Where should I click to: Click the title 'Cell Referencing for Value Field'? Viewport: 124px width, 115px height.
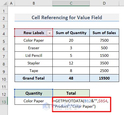[x=67, y=18]
